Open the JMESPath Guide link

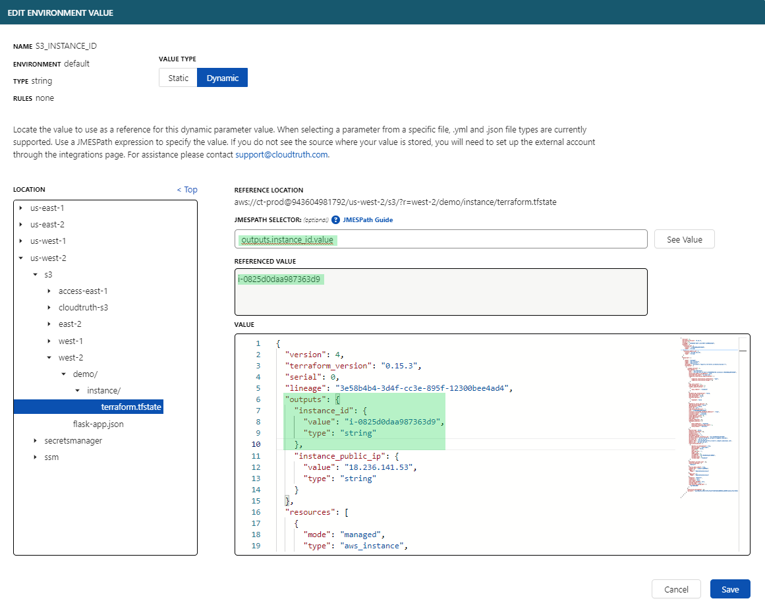[368, 220]
